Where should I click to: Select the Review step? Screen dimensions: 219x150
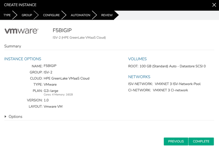(x=107, y=15)
